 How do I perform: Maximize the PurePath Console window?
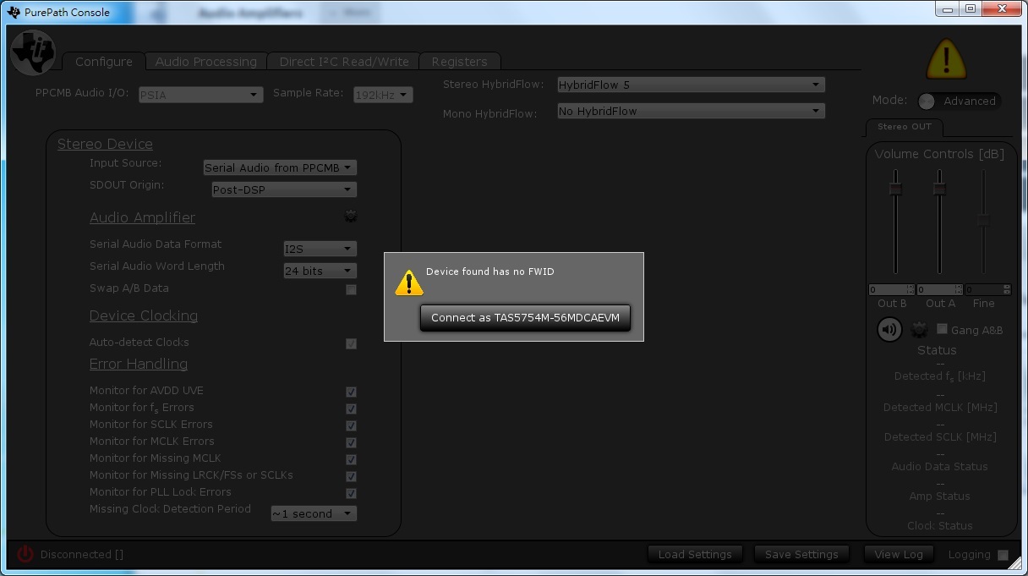coord(970,9)
